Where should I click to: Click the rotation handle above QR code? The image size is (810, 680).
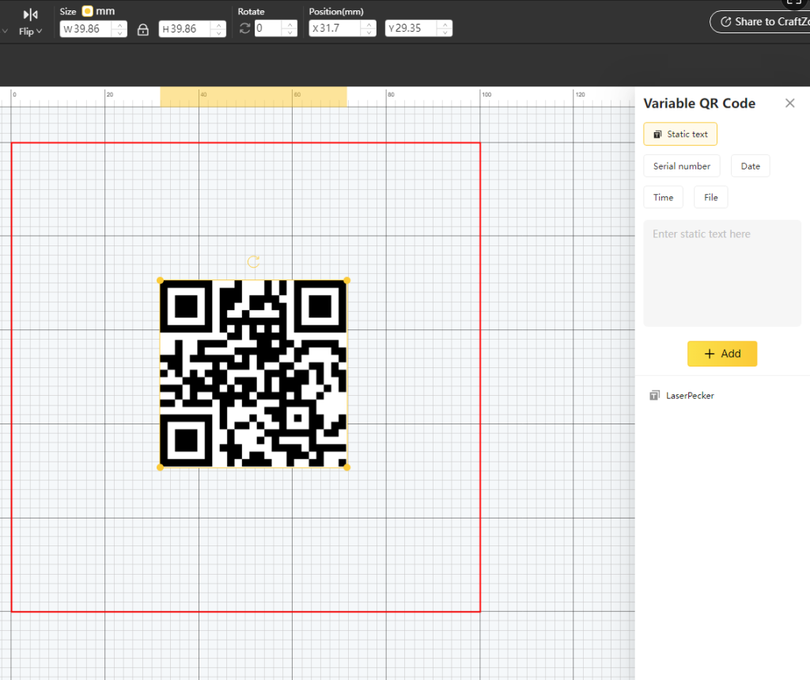253,262
